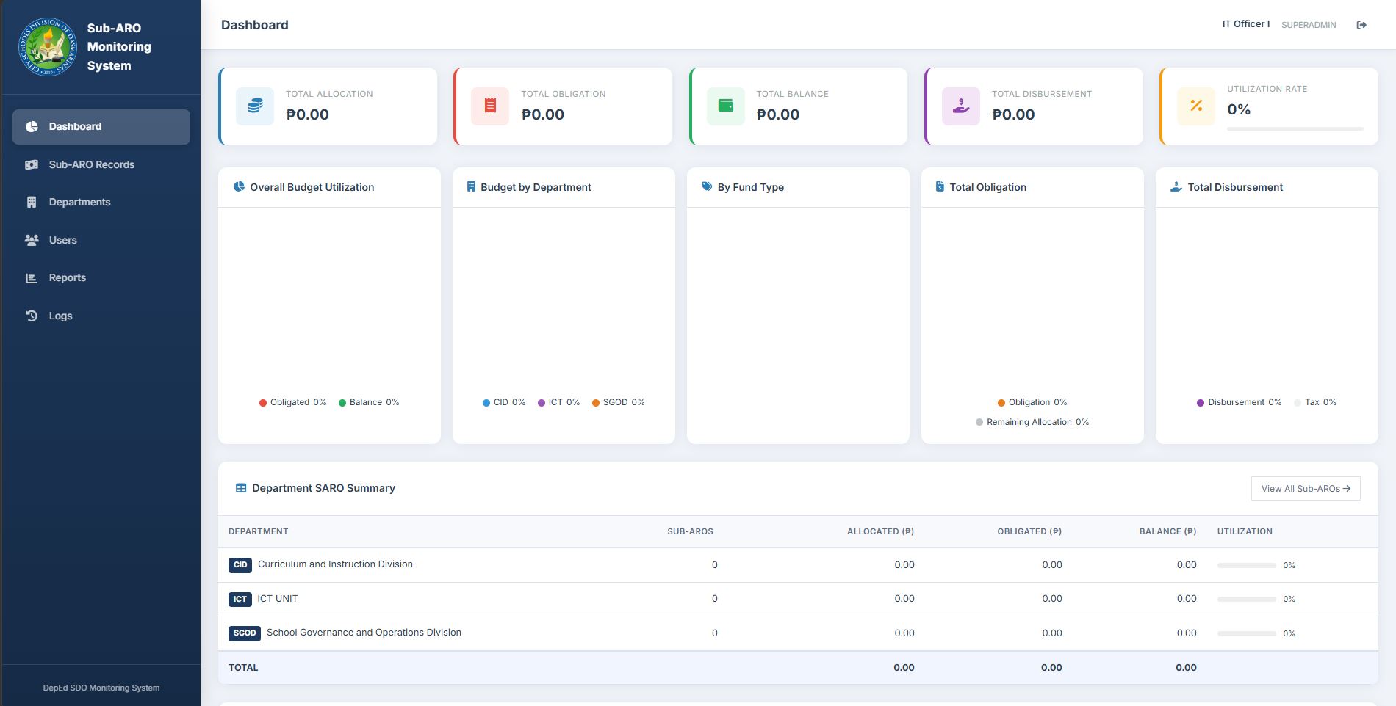Click the Total Disbursement hand-dollar icon
The width and height of the screenshot is (1396, 706).
960,106
